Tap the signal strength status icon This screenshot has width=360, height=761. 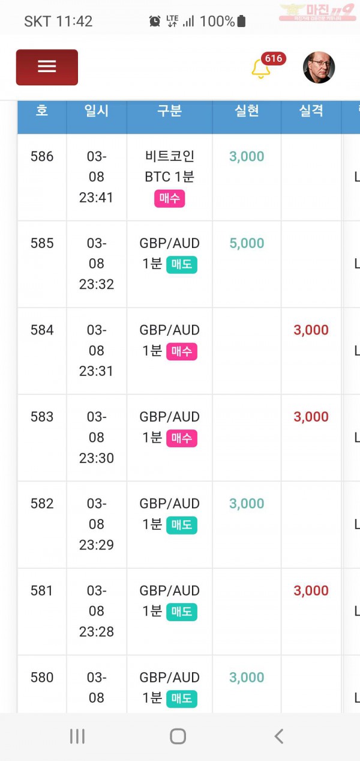[x=188, y=22]
